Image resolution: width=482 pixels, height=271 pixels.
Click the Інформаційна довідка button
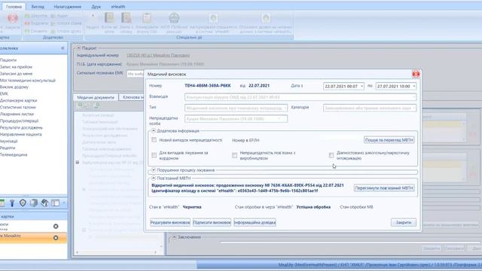255,222
